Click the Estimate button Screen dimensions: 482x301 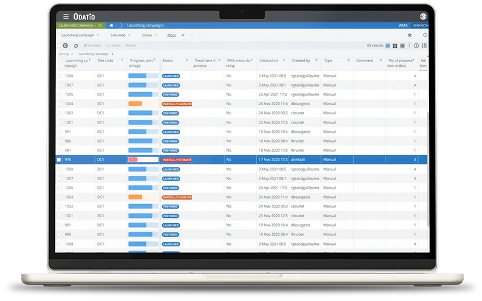(x=92, y=46)
